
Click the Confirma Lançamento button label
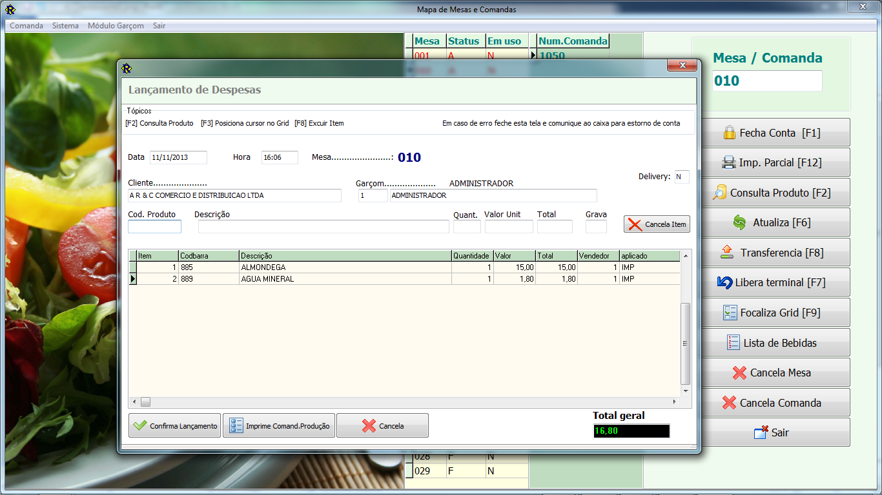[x=183, y=426]
